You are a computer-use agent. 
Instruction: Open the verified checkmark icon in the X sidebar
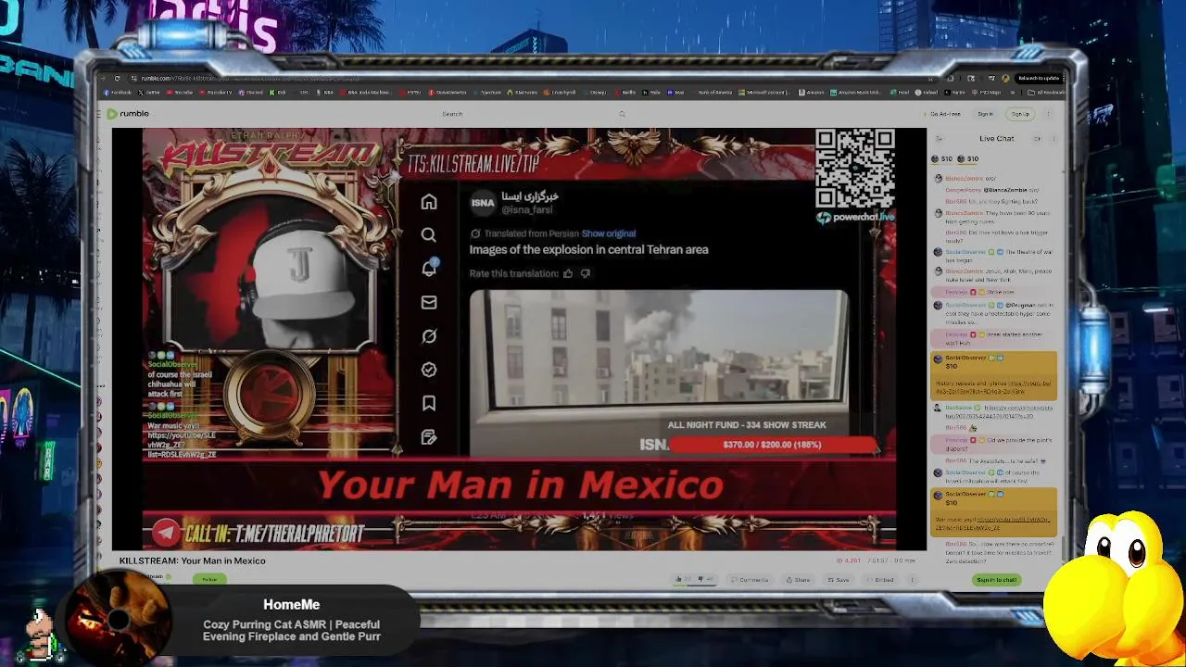tap(429, 370)
